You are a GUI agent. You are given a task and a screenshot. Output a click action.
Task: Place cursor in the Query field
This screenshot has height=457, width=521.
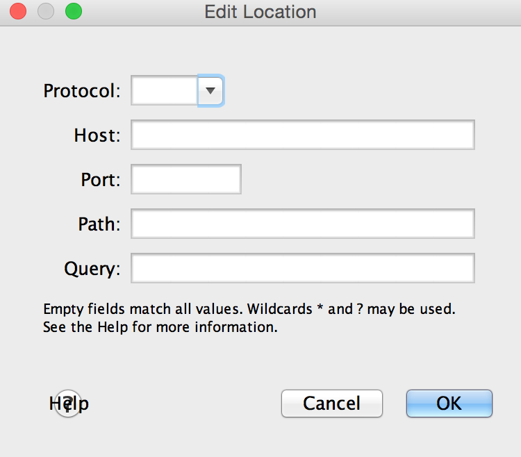(x=302, y=268)
